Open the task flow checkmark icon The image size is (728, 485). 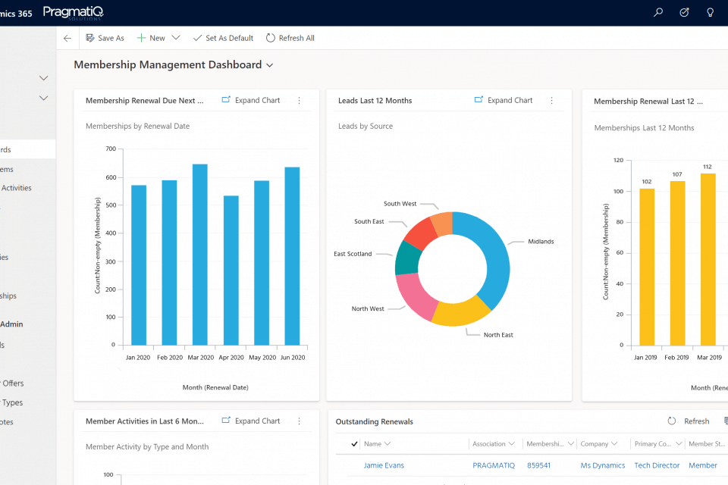684,13
